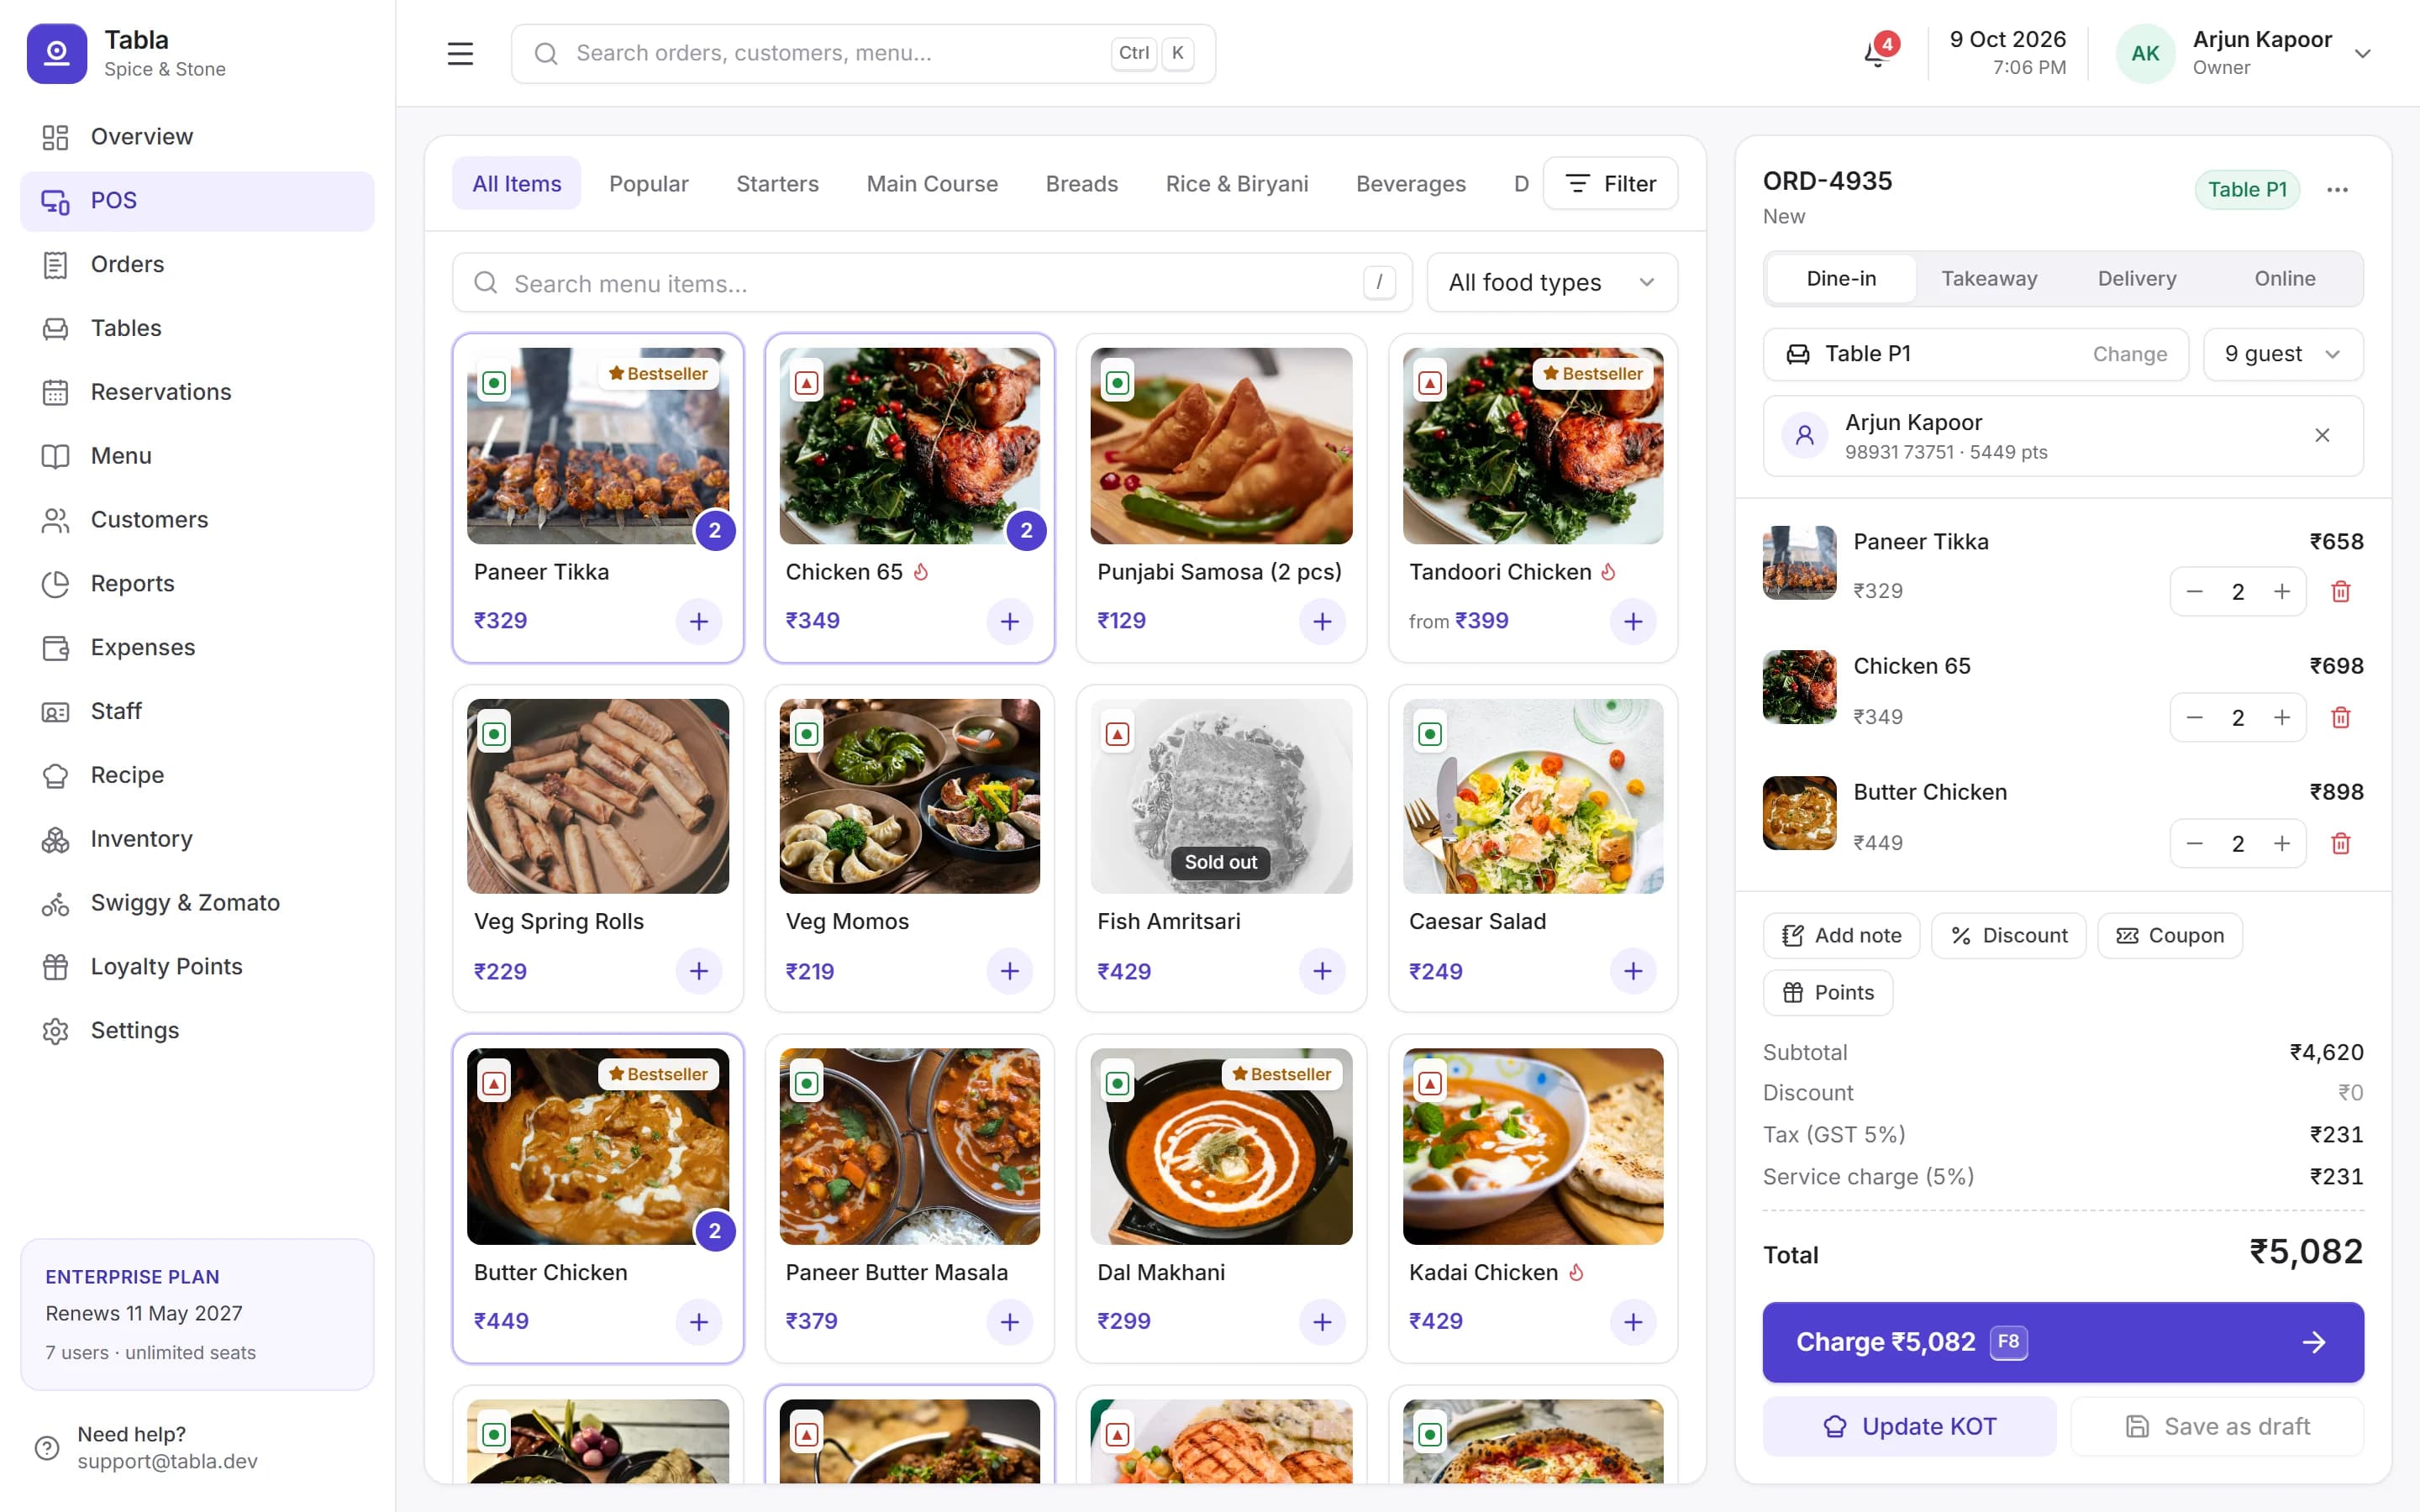
Task: Click the Update KOT button
Action: [x=1909, y=1427]
